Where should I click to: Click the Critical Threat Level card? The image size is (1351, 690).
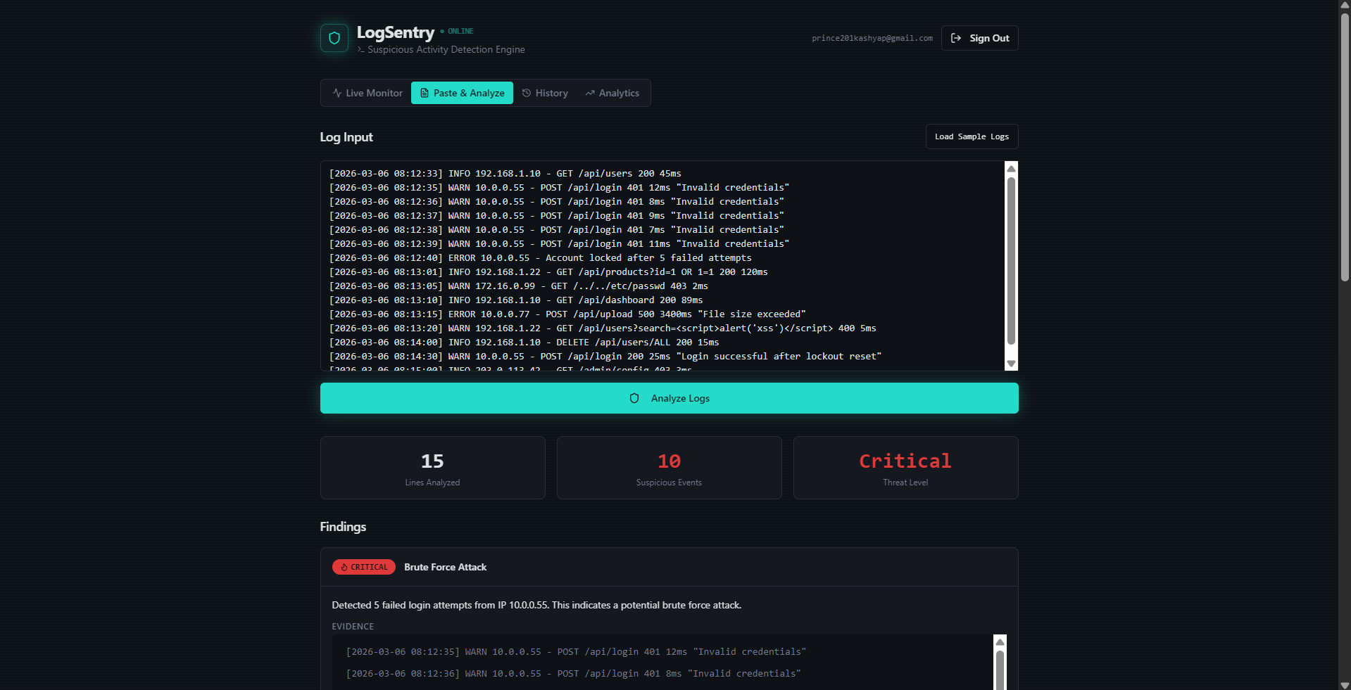(906, 468)
